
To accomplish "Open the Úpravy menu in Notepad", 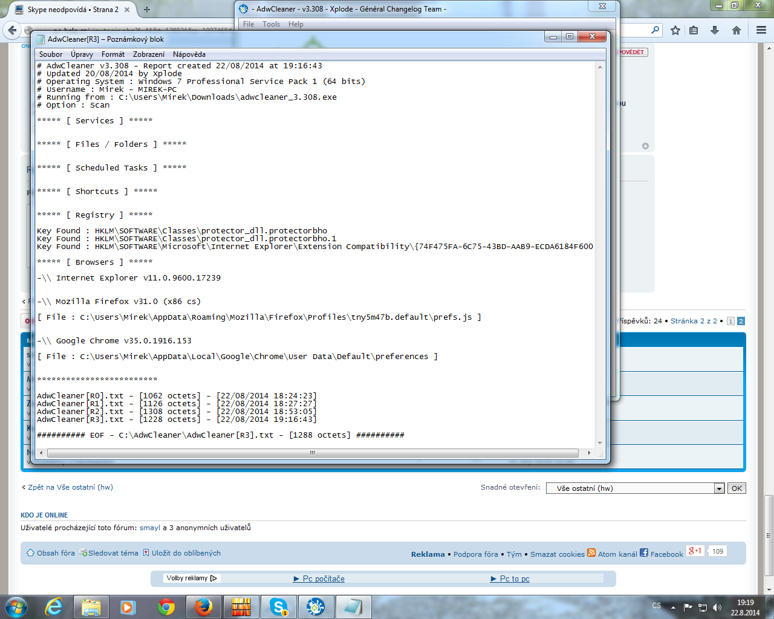I will (82, 54).
